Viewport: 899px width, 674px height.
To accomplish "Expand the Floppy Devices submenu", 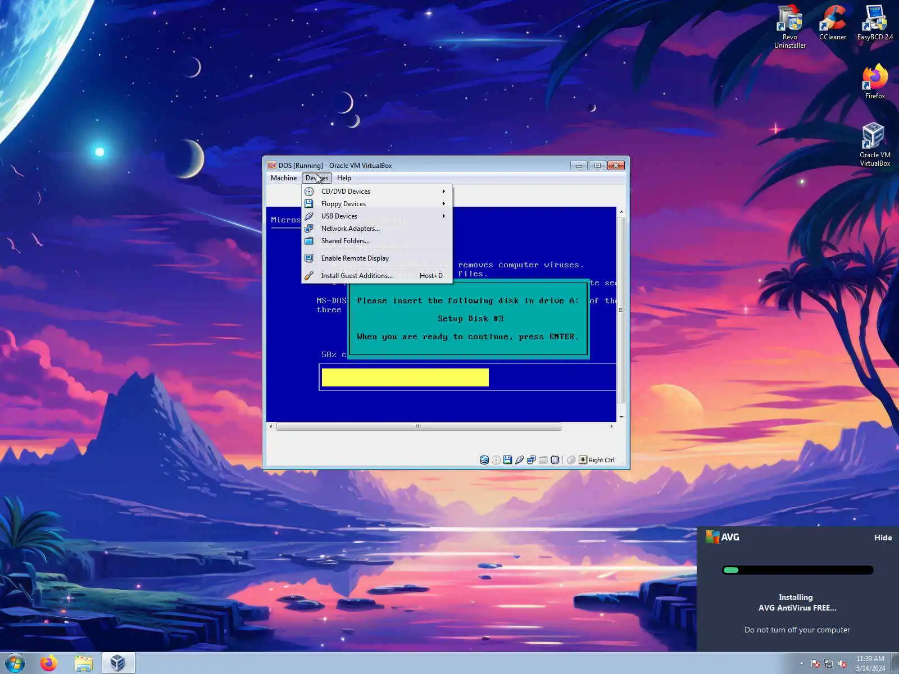I will [376, 204].
